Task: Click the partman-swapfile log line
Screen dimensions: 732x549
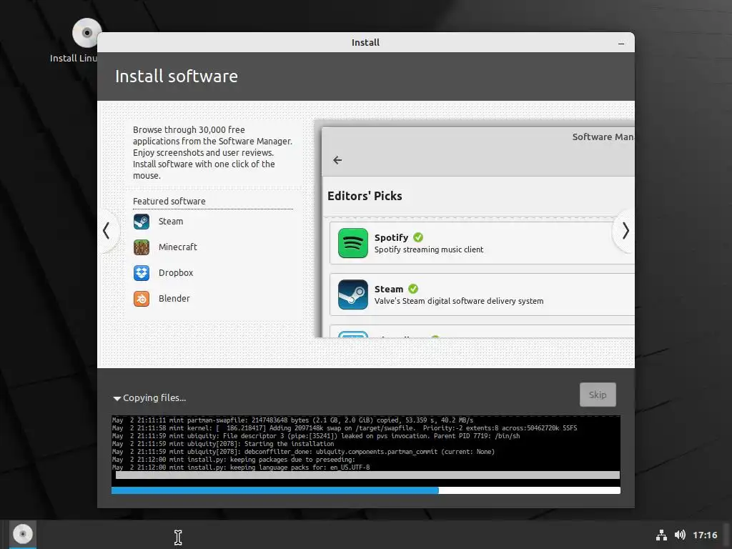Action: point(292,420)
